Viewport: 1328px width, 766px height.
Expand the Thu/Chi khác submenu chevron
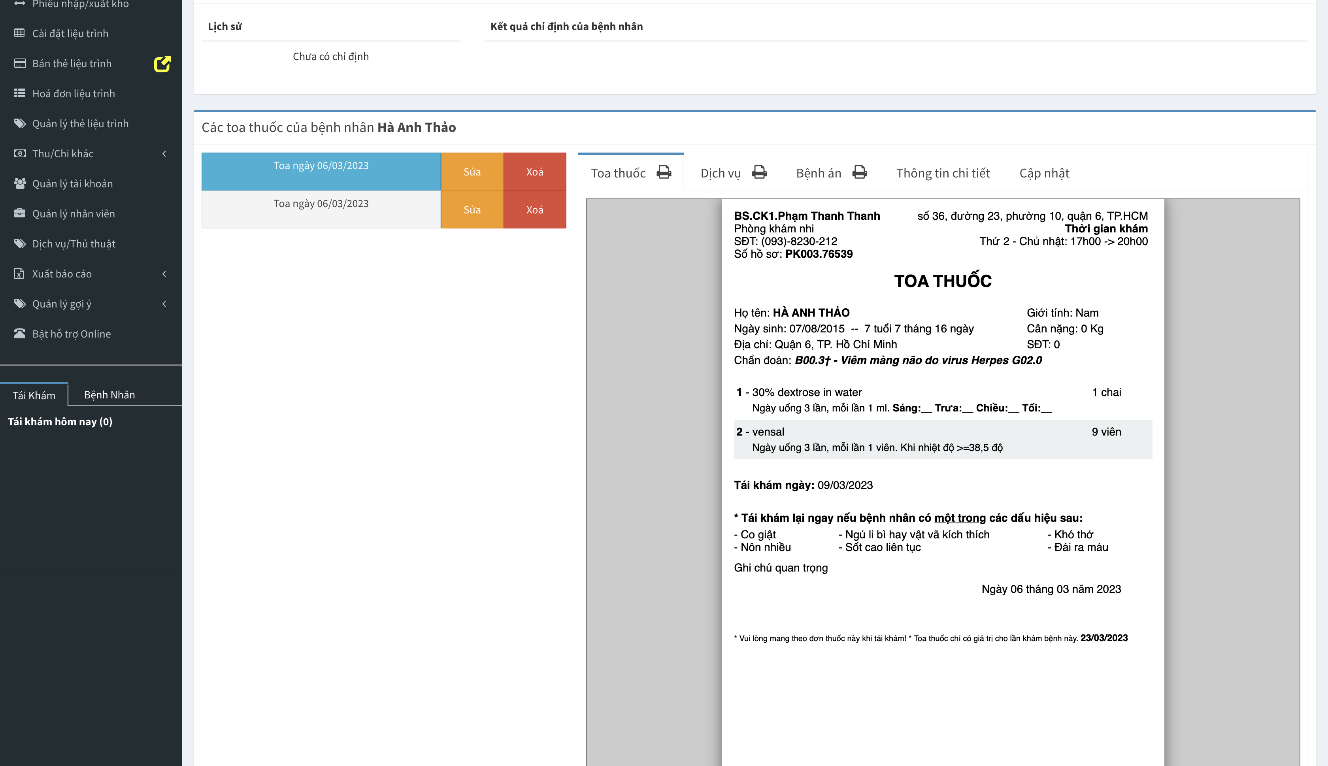point(164,154)
